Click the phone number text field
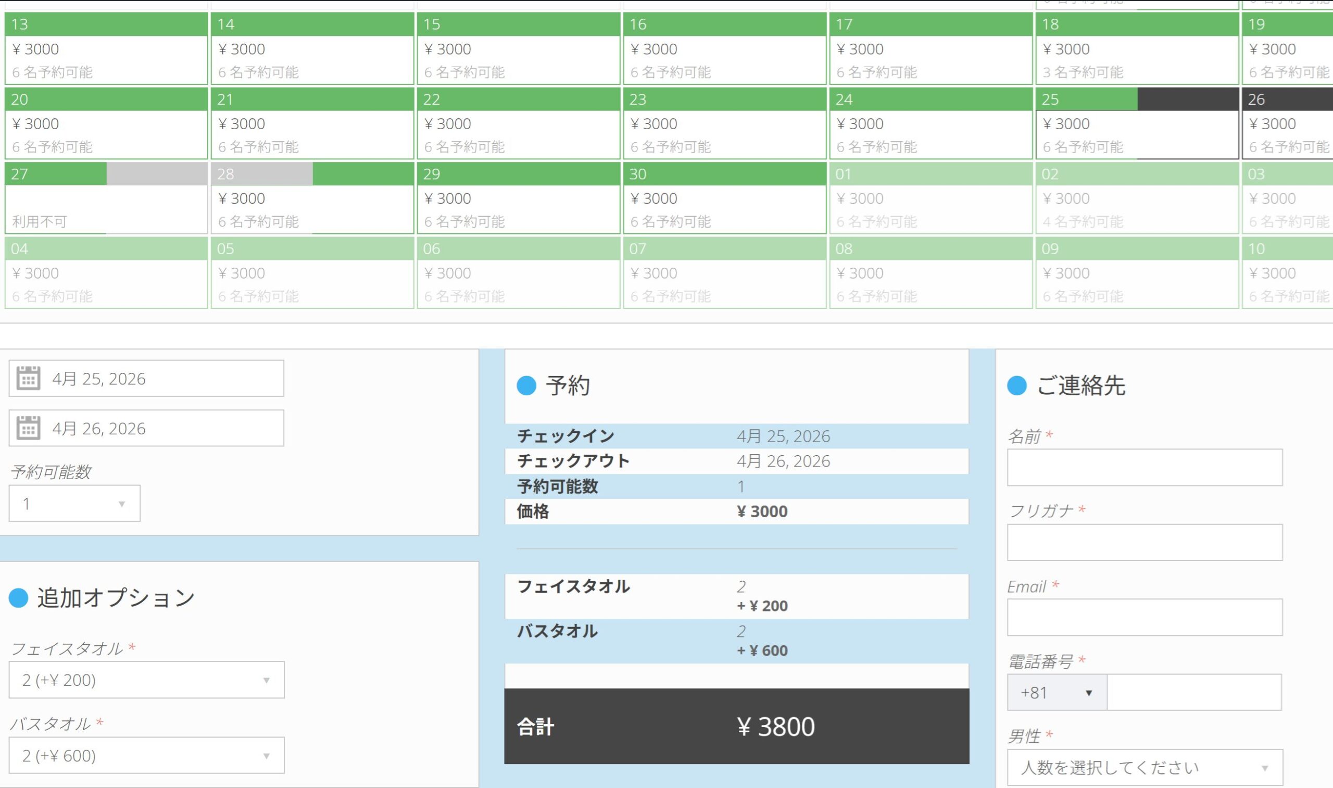 [1194, 693]
